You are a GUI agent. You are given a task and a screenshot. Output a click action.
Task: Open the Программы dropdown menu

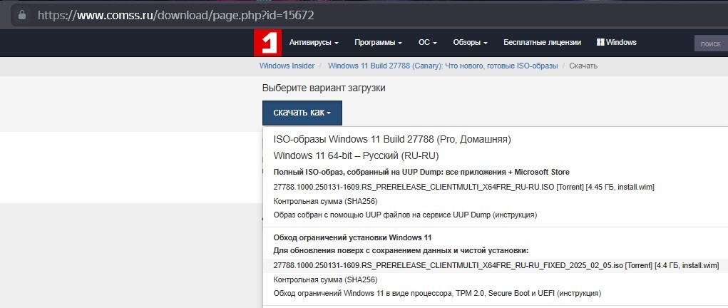click(x=378, y=42)
